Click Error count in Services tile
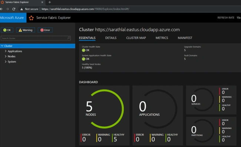The width and height of the screenshot is (241, 147). click(x=223, y=92)
